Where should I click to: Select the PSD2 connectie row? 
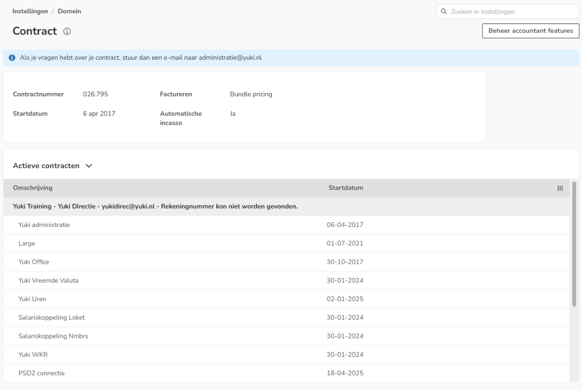pos(286,373)
